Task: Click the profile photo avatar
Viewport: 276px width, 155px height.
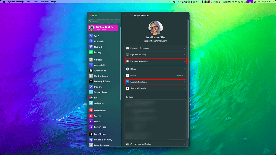Action: click(156, 28)
